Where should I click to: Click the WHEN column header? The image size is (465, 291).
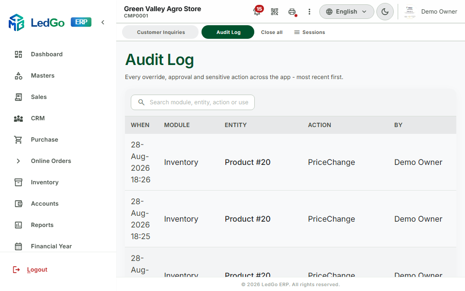pyautogui.click(x=140, y=125)
